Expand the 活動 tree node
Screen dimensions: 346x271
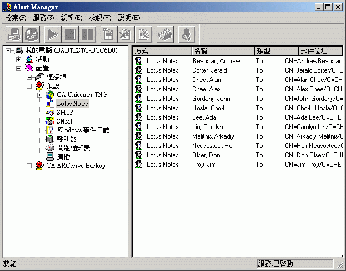(x=18, y=59)
